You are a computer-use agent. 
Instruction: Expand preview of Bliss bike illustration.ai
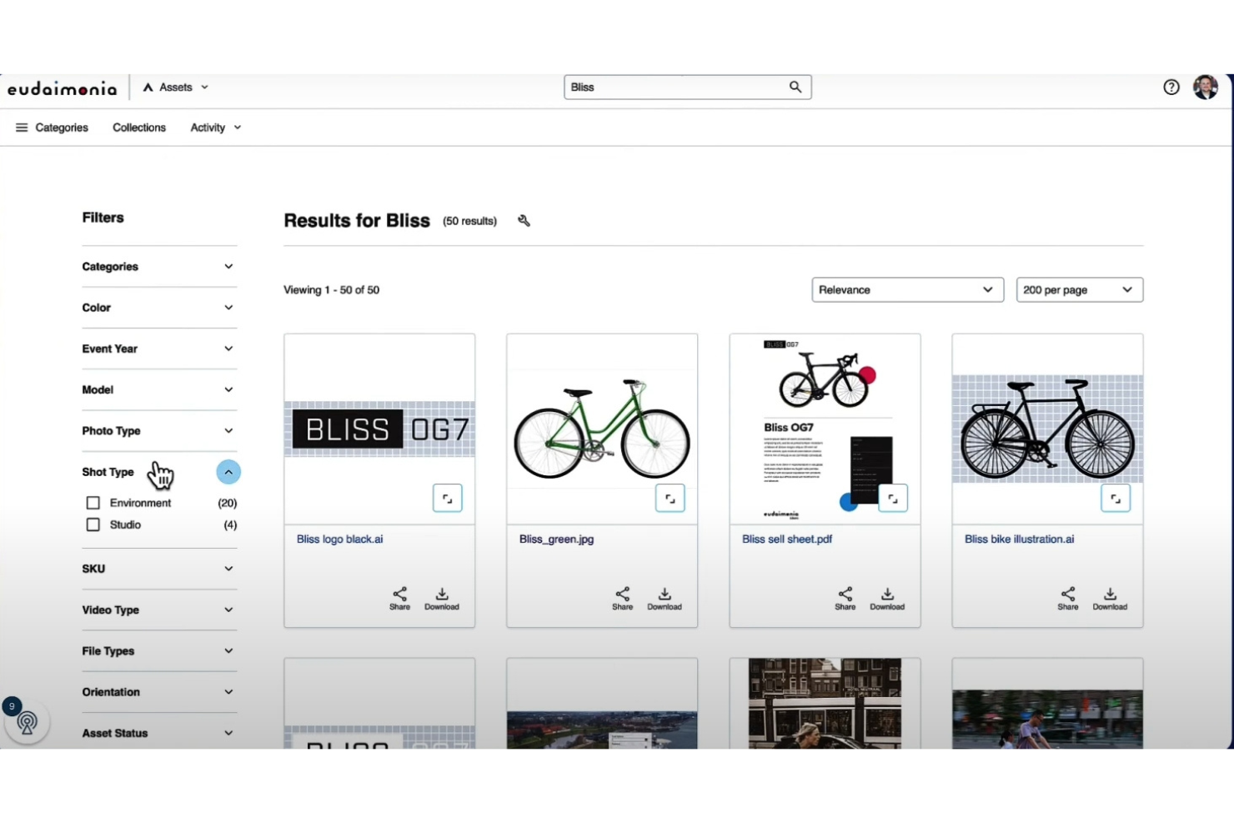point(1116,499)
